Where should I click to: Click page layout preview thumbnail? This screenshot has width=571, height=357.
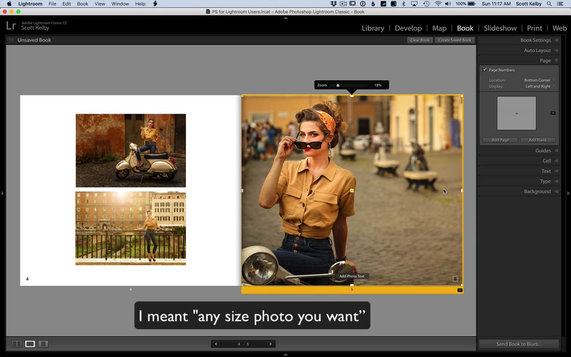516,113
